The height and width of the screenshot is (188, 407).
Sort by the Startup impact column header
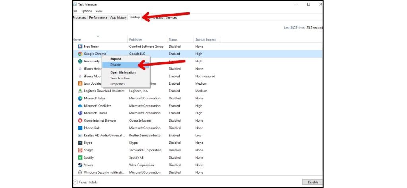207,39
